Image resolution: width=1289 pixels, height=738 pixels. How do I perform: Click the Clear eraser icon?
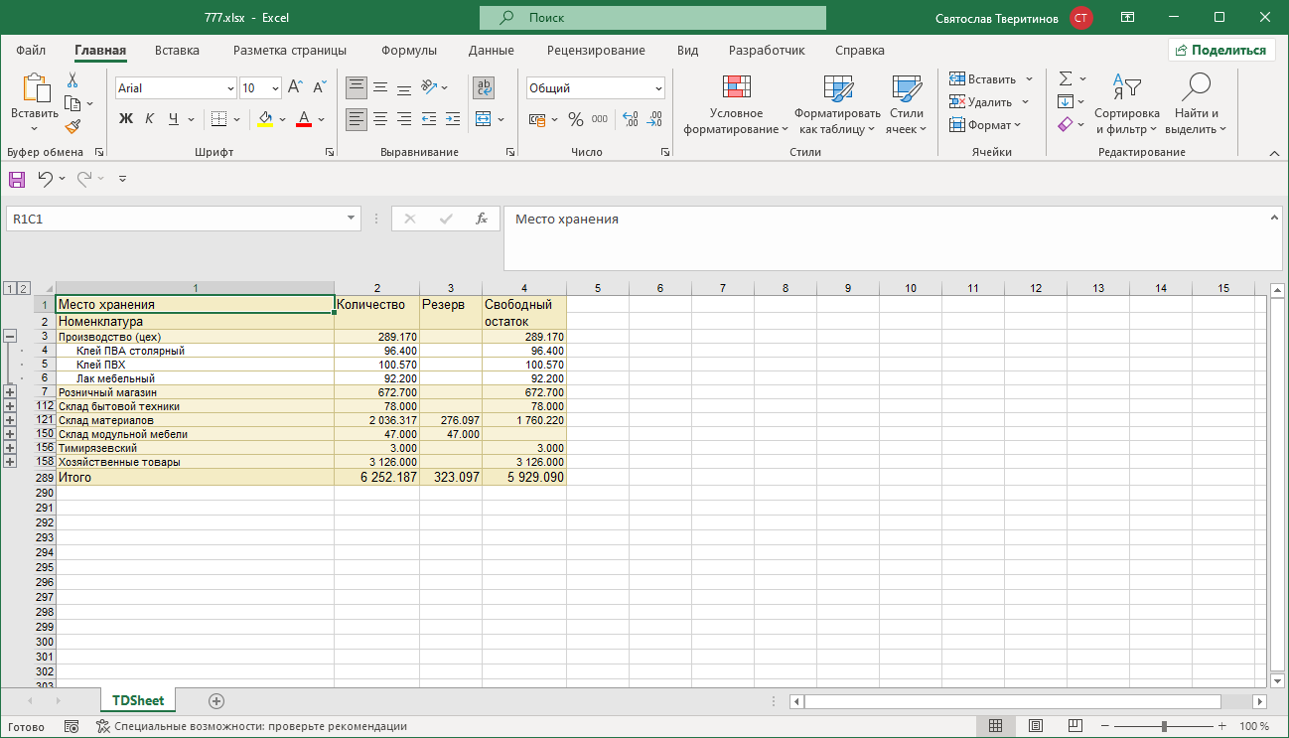pos(1066,124)
